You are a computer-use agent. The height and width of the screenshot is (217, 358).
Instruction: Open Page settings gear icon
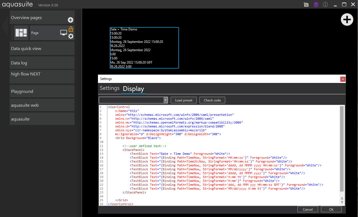click(71, 36)
